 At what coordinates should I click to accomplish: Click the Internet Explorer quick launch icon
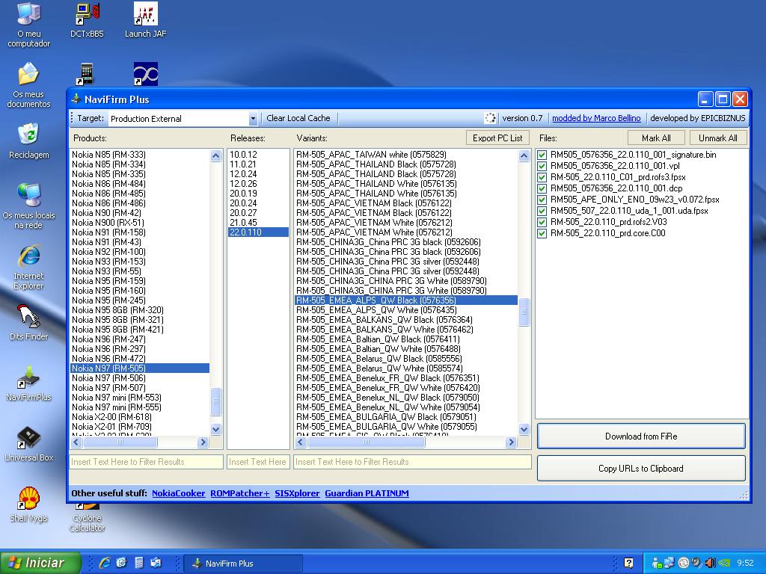coord(104,563)
